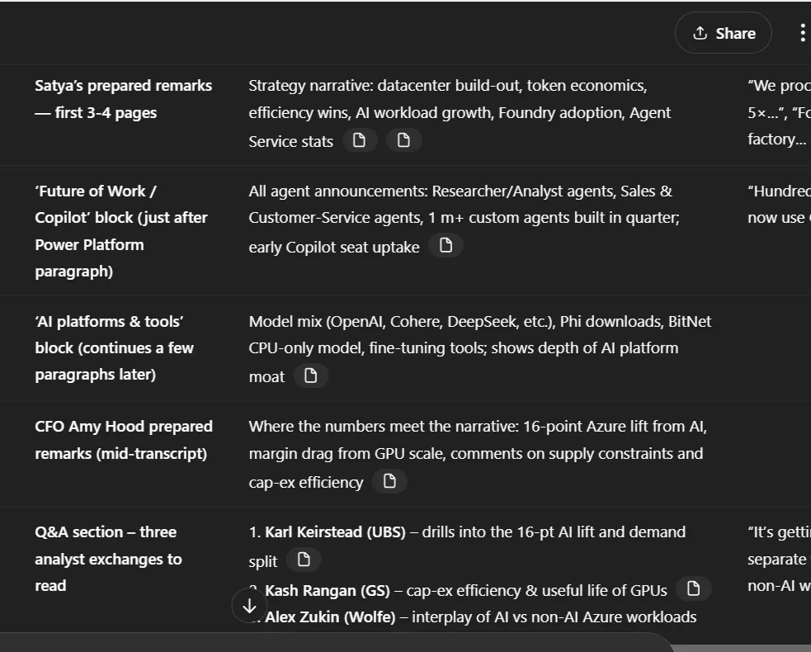Open second citation icon after 'Service stats'
811x652 pixels.
click(x=403, y=140)
